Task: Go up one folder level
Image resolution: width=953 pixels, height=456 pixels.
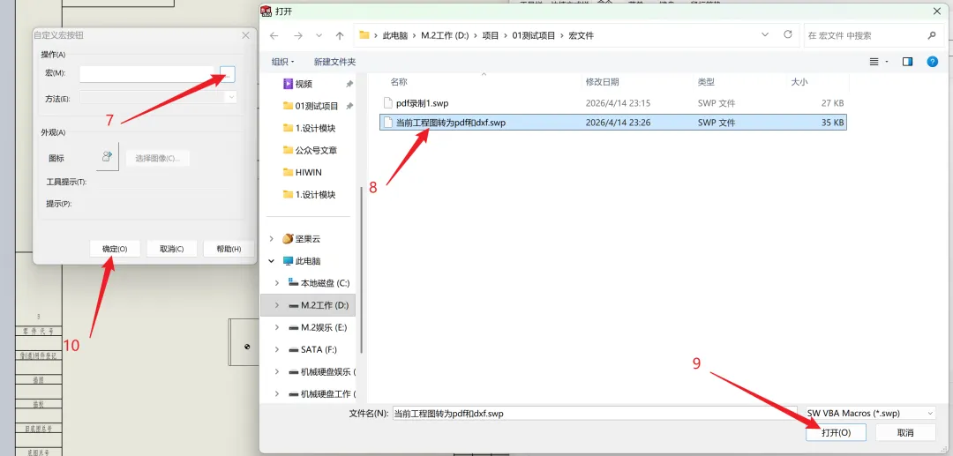Action: [340, 36]
